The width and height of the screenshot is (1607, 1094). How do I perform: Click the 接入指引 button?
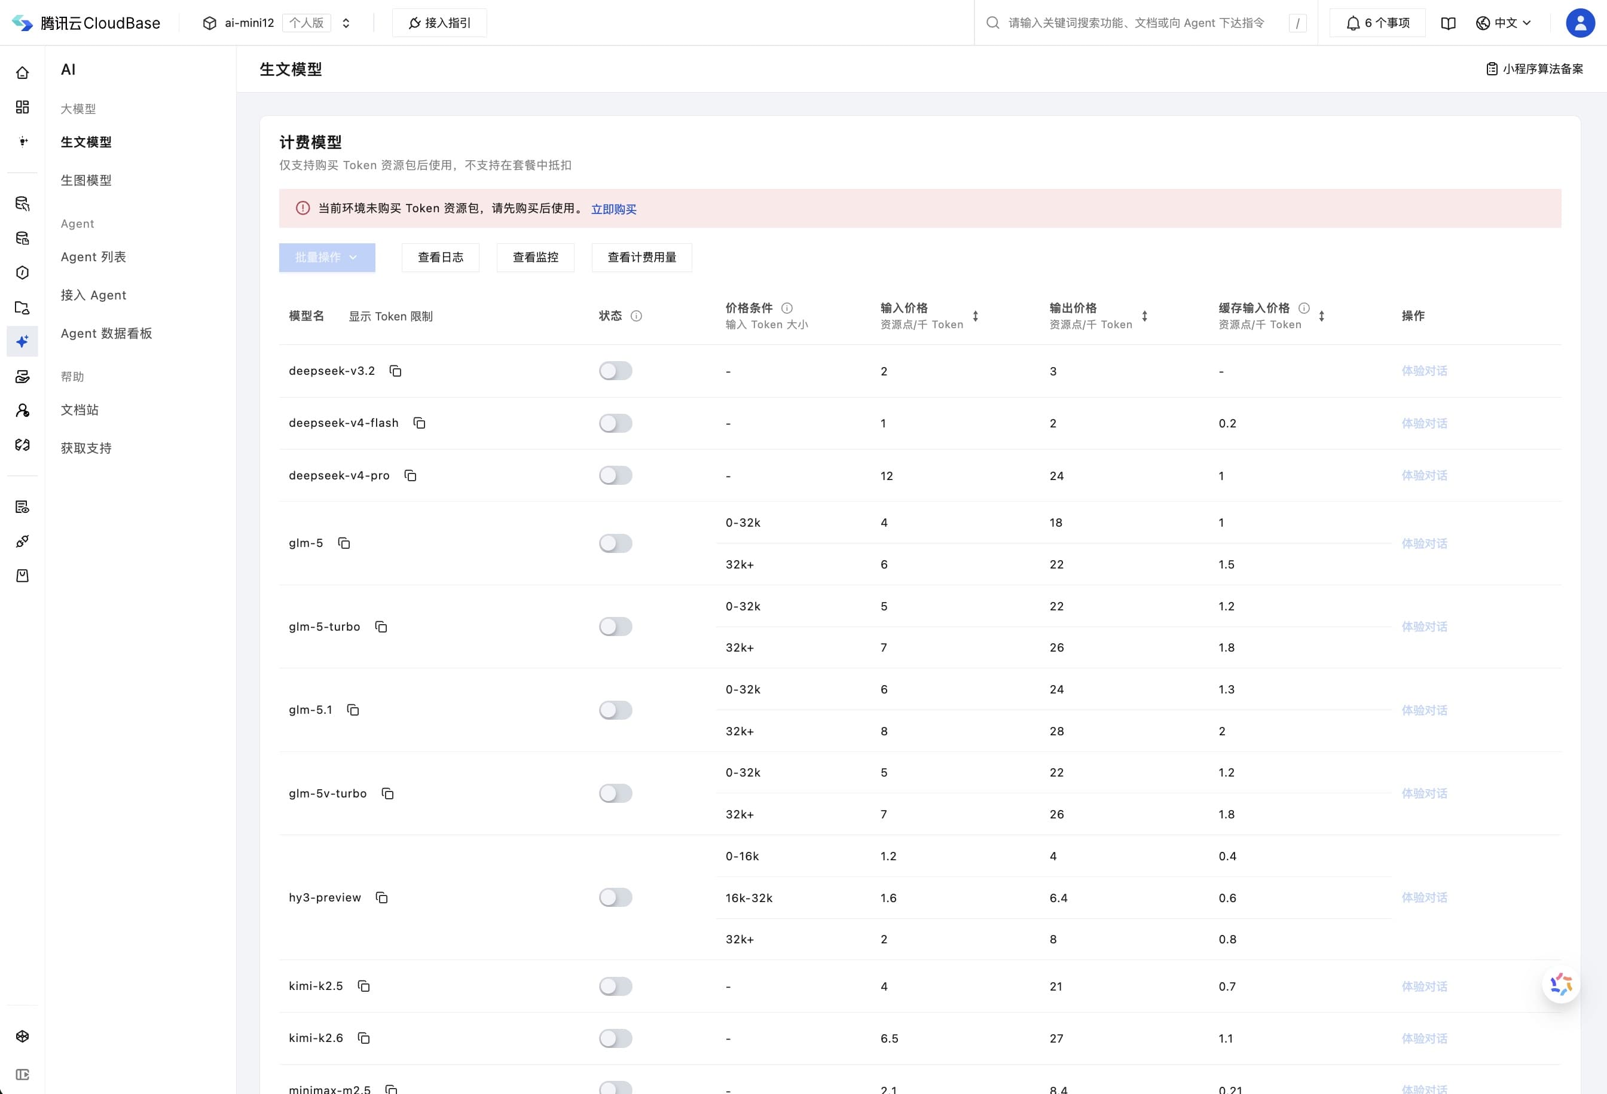click(x=439, y=23)
